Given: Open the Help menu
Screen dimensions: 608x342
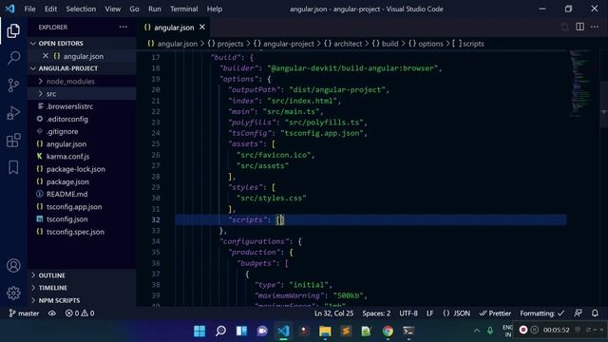Looking at the screenshot, I should [x=214, y=9].
